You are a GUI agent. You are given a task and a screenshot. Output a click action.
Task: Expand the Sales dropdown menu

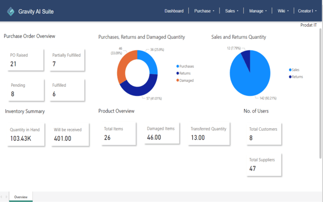232,11
